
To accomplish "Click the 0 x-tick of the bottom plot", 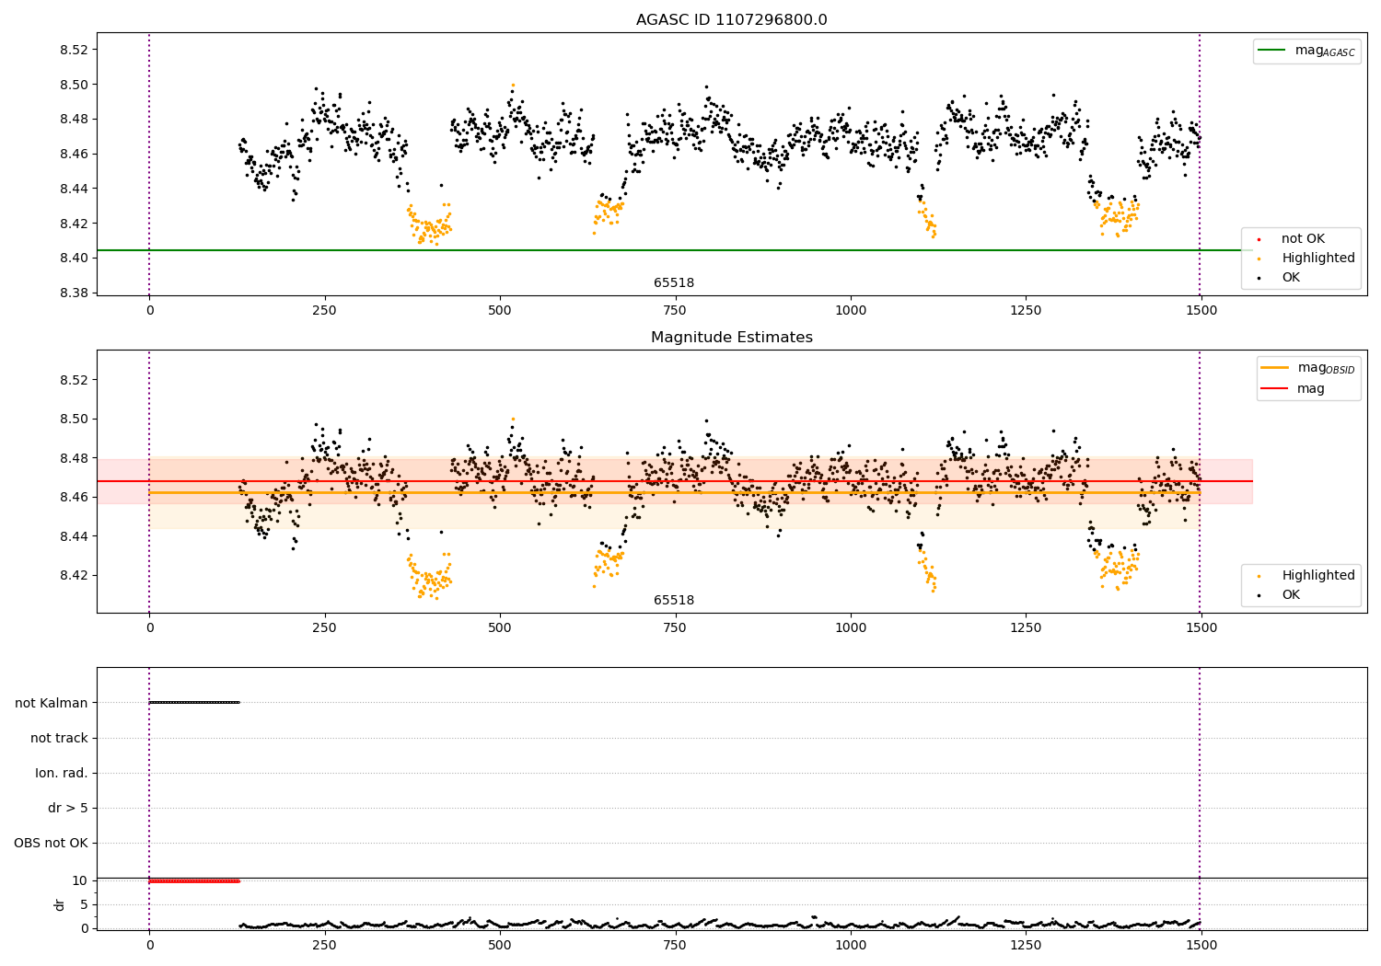I will pos(149,945).
